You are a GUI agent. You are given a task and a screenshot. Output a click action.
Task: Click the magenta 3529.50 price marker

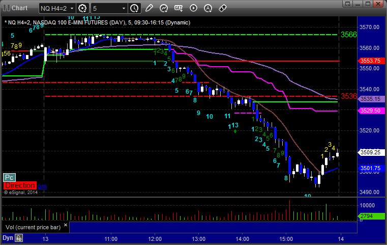371,111
